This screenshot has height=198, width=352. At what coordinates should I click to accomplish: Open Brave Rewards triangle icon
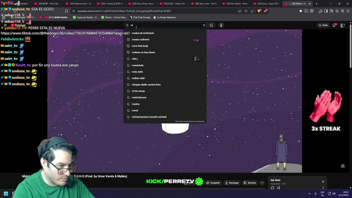pos(265,11)
